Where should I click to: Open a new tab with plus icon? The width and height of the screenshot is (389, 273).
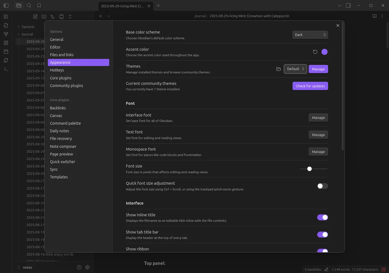click(159, 6)
